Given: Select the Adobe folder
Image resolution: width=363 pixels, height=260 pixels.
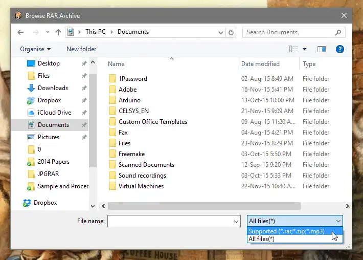Looking at the screenshot, I should tap(127, 89).
